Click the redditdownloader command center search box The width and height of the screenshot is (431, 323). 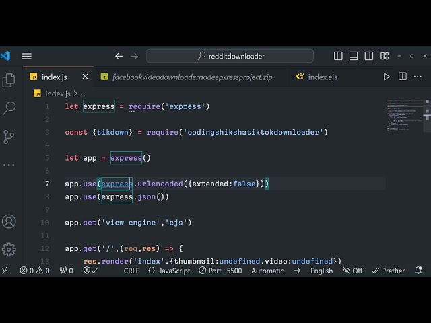tap(230, 56)
